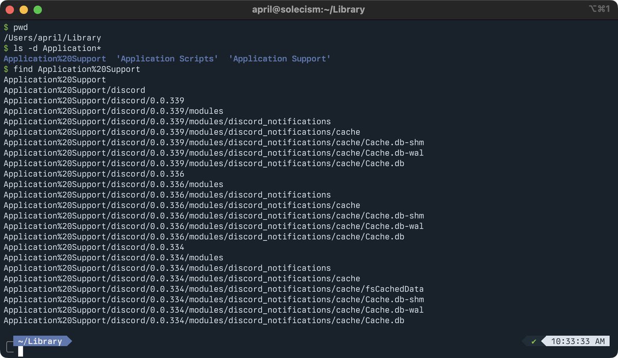Image resolution: width=618 pixels, height=358 pixels.
Task: Click the discord/0.0.339 directory line
Action: pyautogui.click(x=94, y=100)
